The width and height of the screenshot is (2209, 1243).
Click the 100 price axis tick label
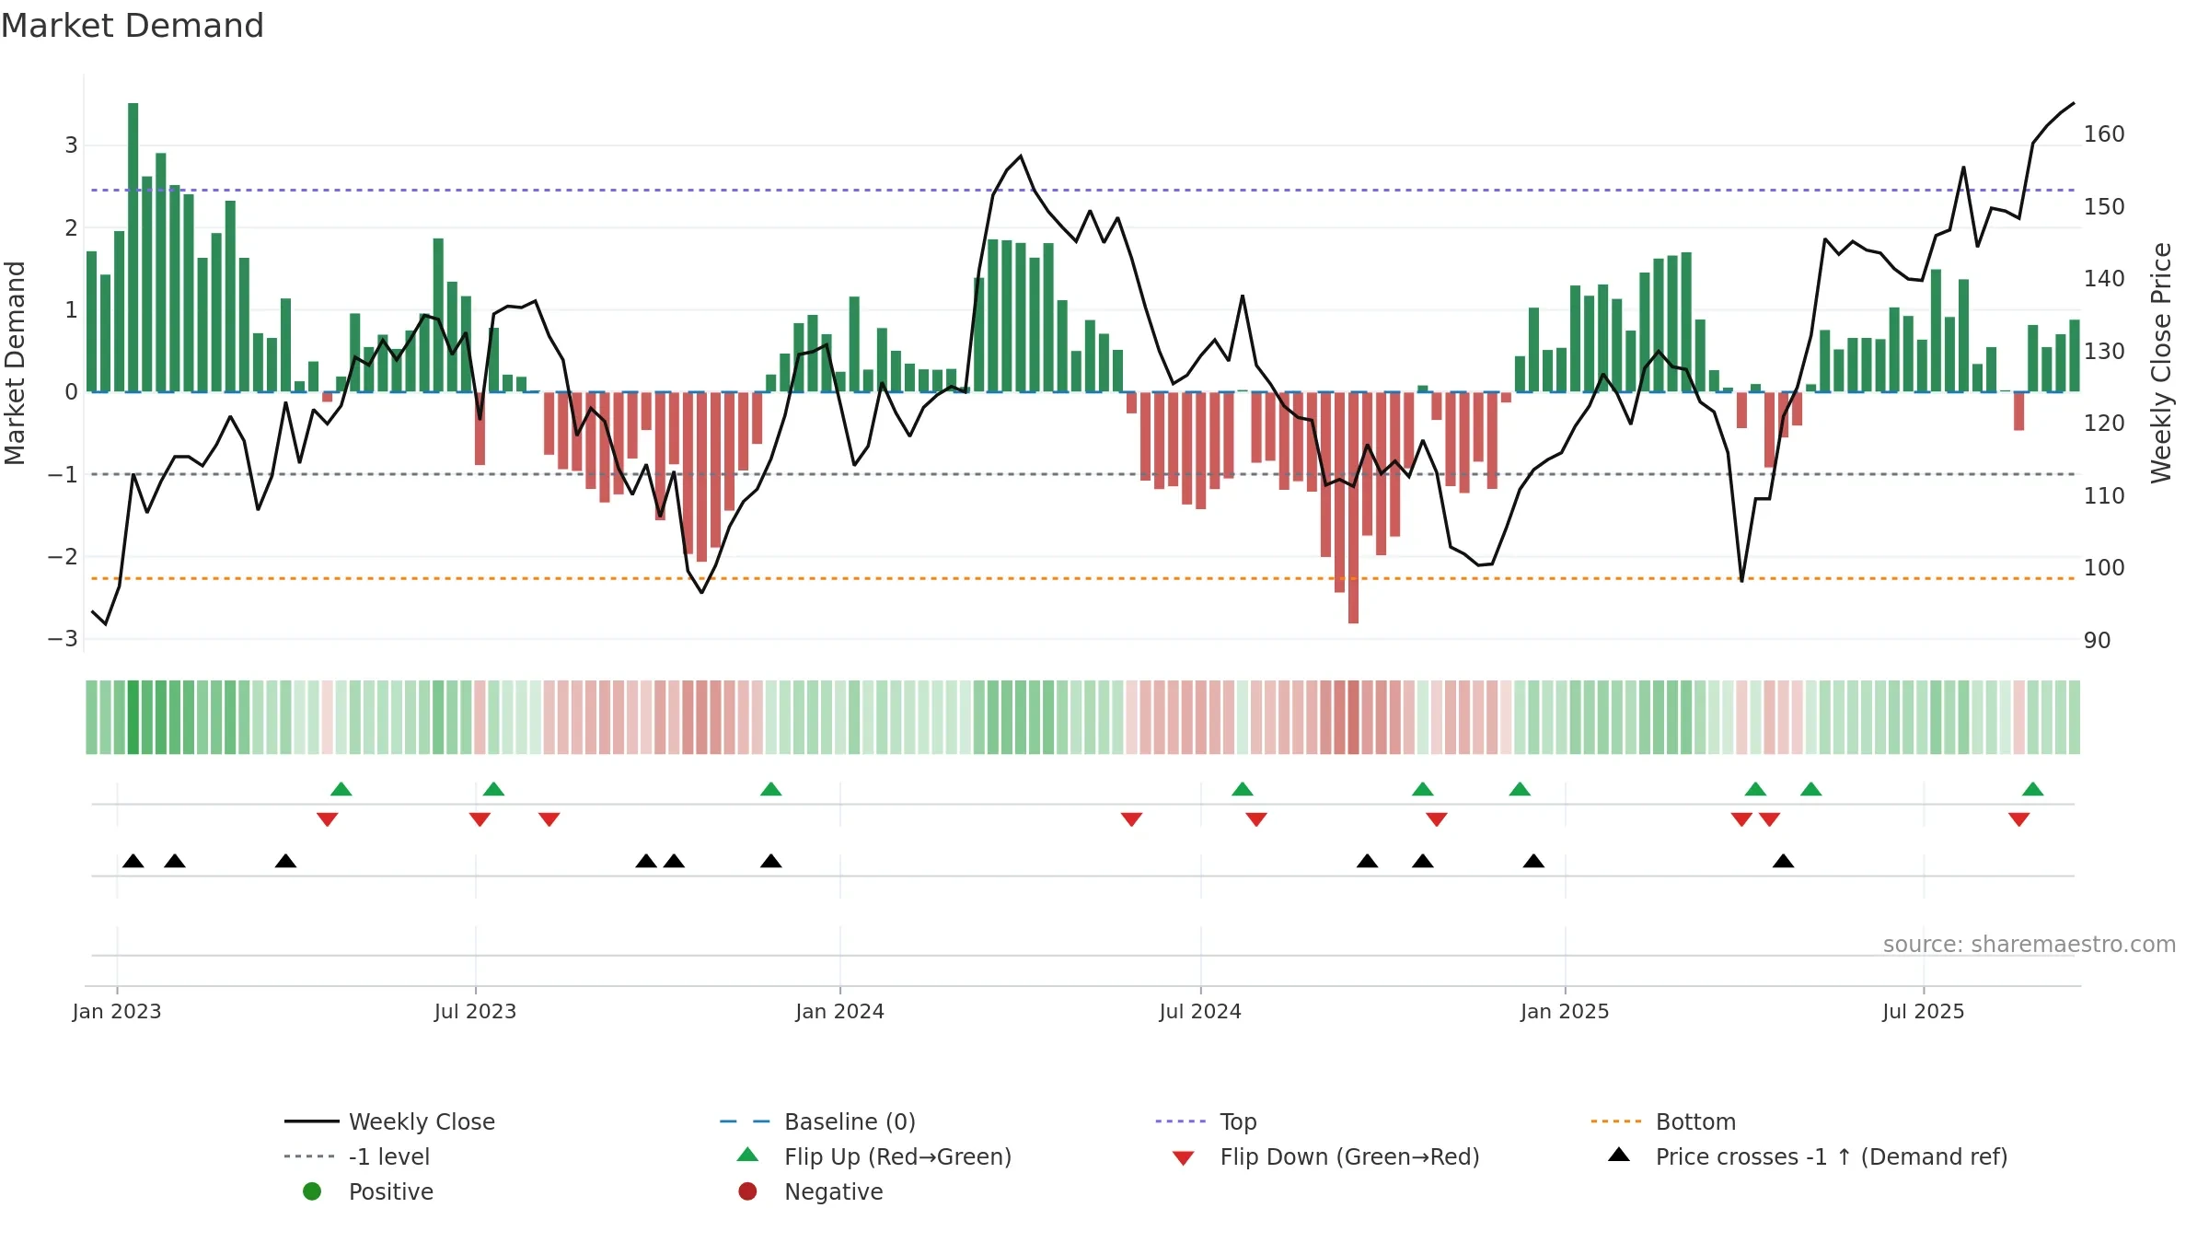click(2104, 568)
